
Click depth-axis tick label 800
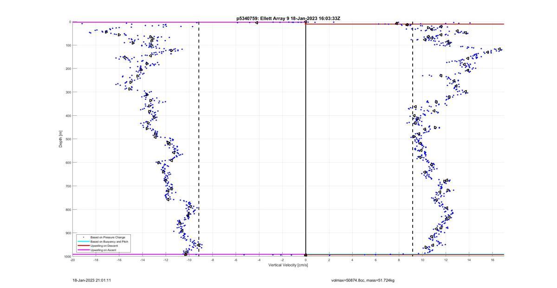click(x=68, y=209)
